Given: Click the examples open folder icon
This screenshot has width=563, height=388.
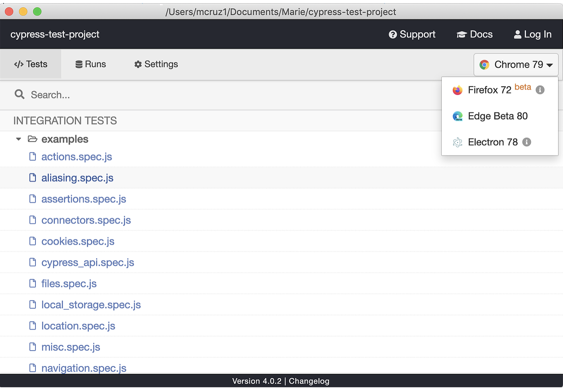Looking at the screenshot, I should point(32,139).
